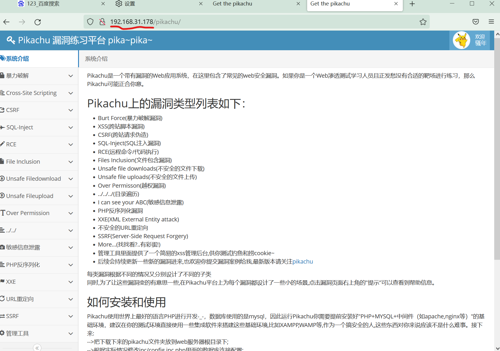
Task: Close the 设置 tab
Action: [201, 4]
